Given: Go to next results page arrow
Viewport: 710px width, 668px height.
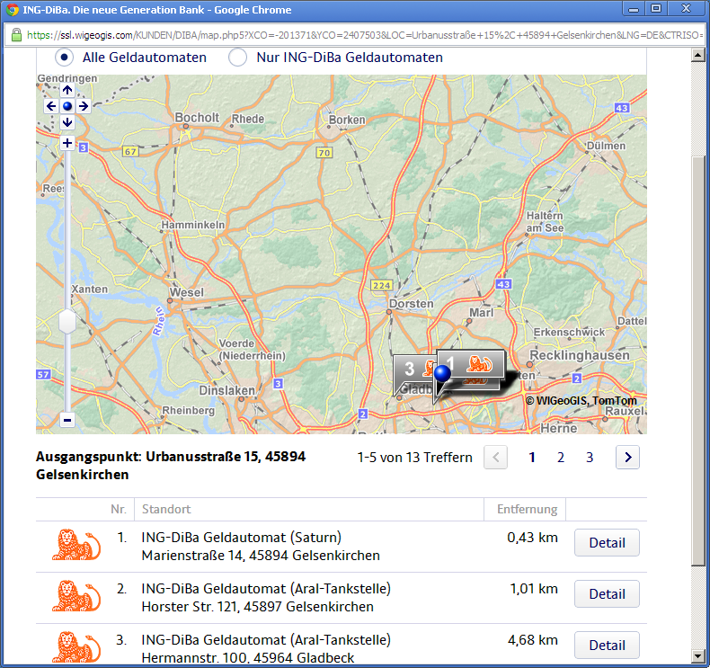Looking at the screenshot, I should pos(627,458).
